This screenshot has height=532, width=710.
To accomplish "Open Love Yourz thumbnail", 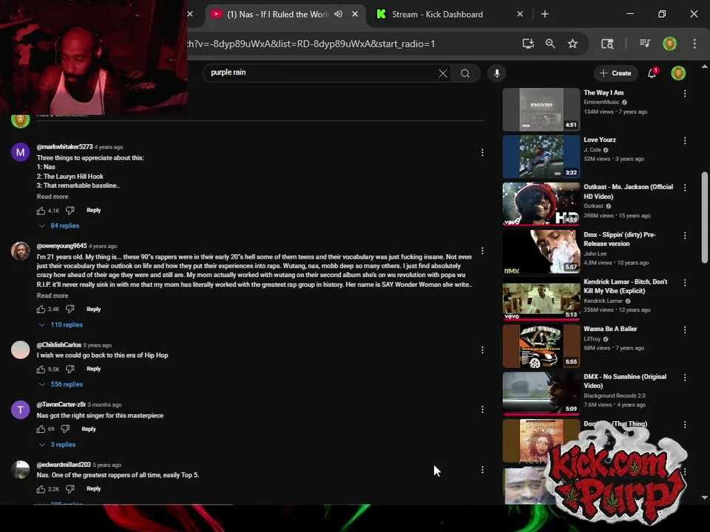I will pos(541,157).
